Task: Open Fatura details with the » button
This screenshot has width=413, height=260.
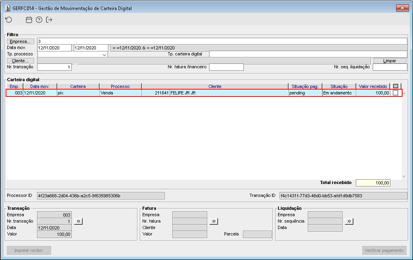Action: [x=214, y=221]
